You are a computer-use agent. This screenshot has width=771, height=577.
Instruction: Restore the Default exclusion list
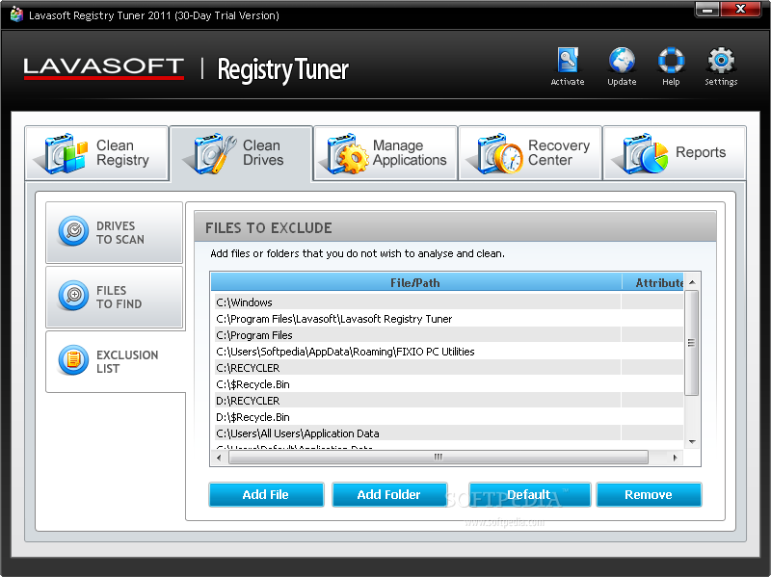pos(529,494)
